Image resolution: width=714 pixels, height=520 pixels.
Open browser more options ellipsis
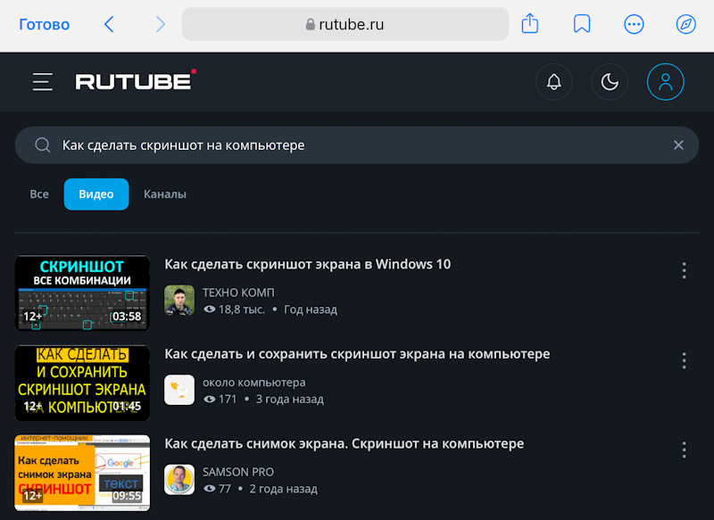click(x=634, y=24)
